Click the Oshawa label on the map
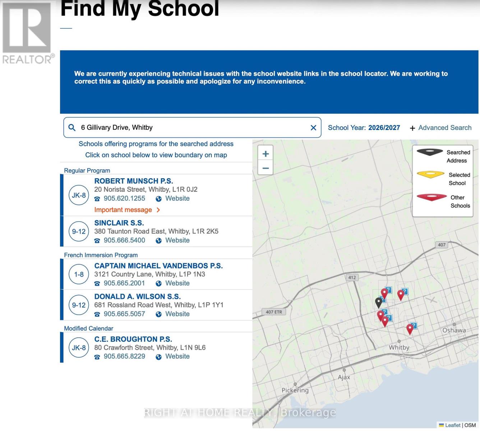 454,330
